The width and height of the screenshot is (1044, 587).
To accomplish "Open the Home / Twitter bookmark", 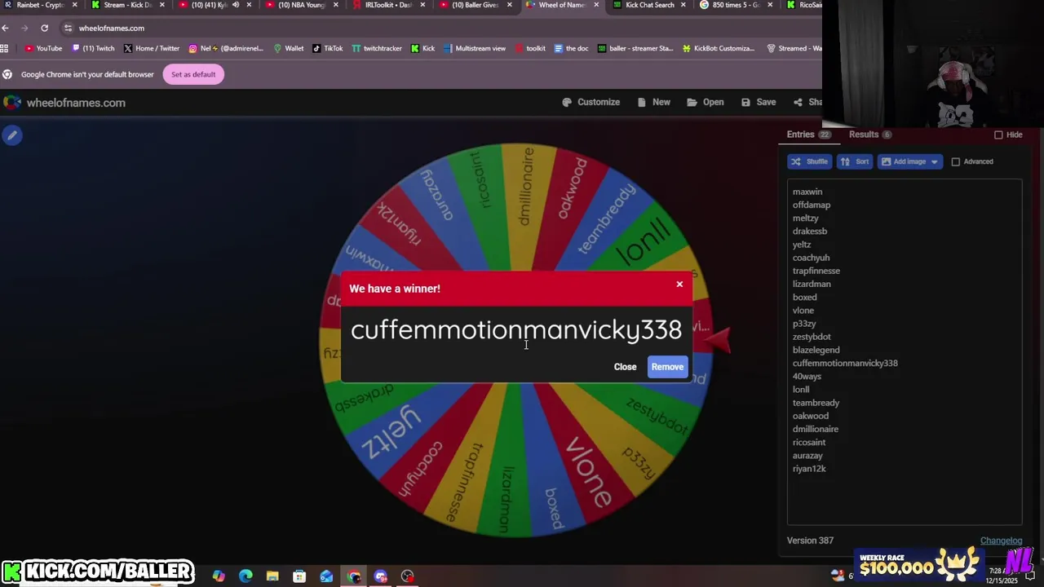I will pos(151,48).
